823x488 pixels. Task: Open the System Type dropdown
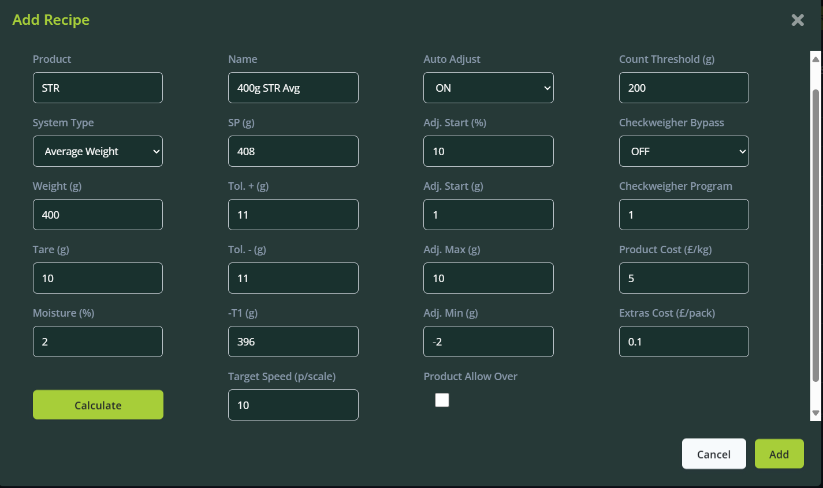(x=98, y=151)
